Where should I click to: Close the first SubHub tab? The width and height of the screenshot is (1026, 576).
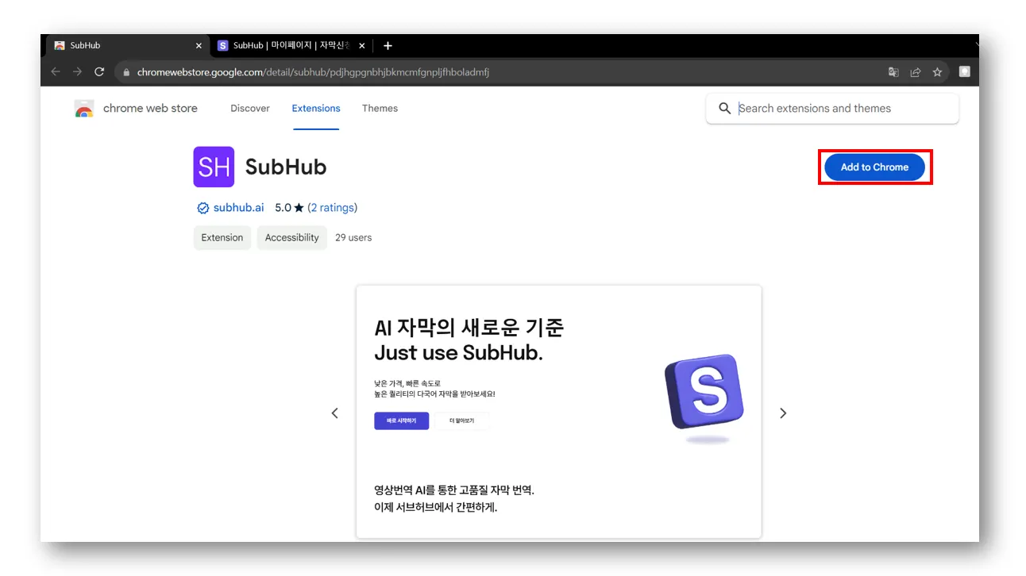(199, 46)
